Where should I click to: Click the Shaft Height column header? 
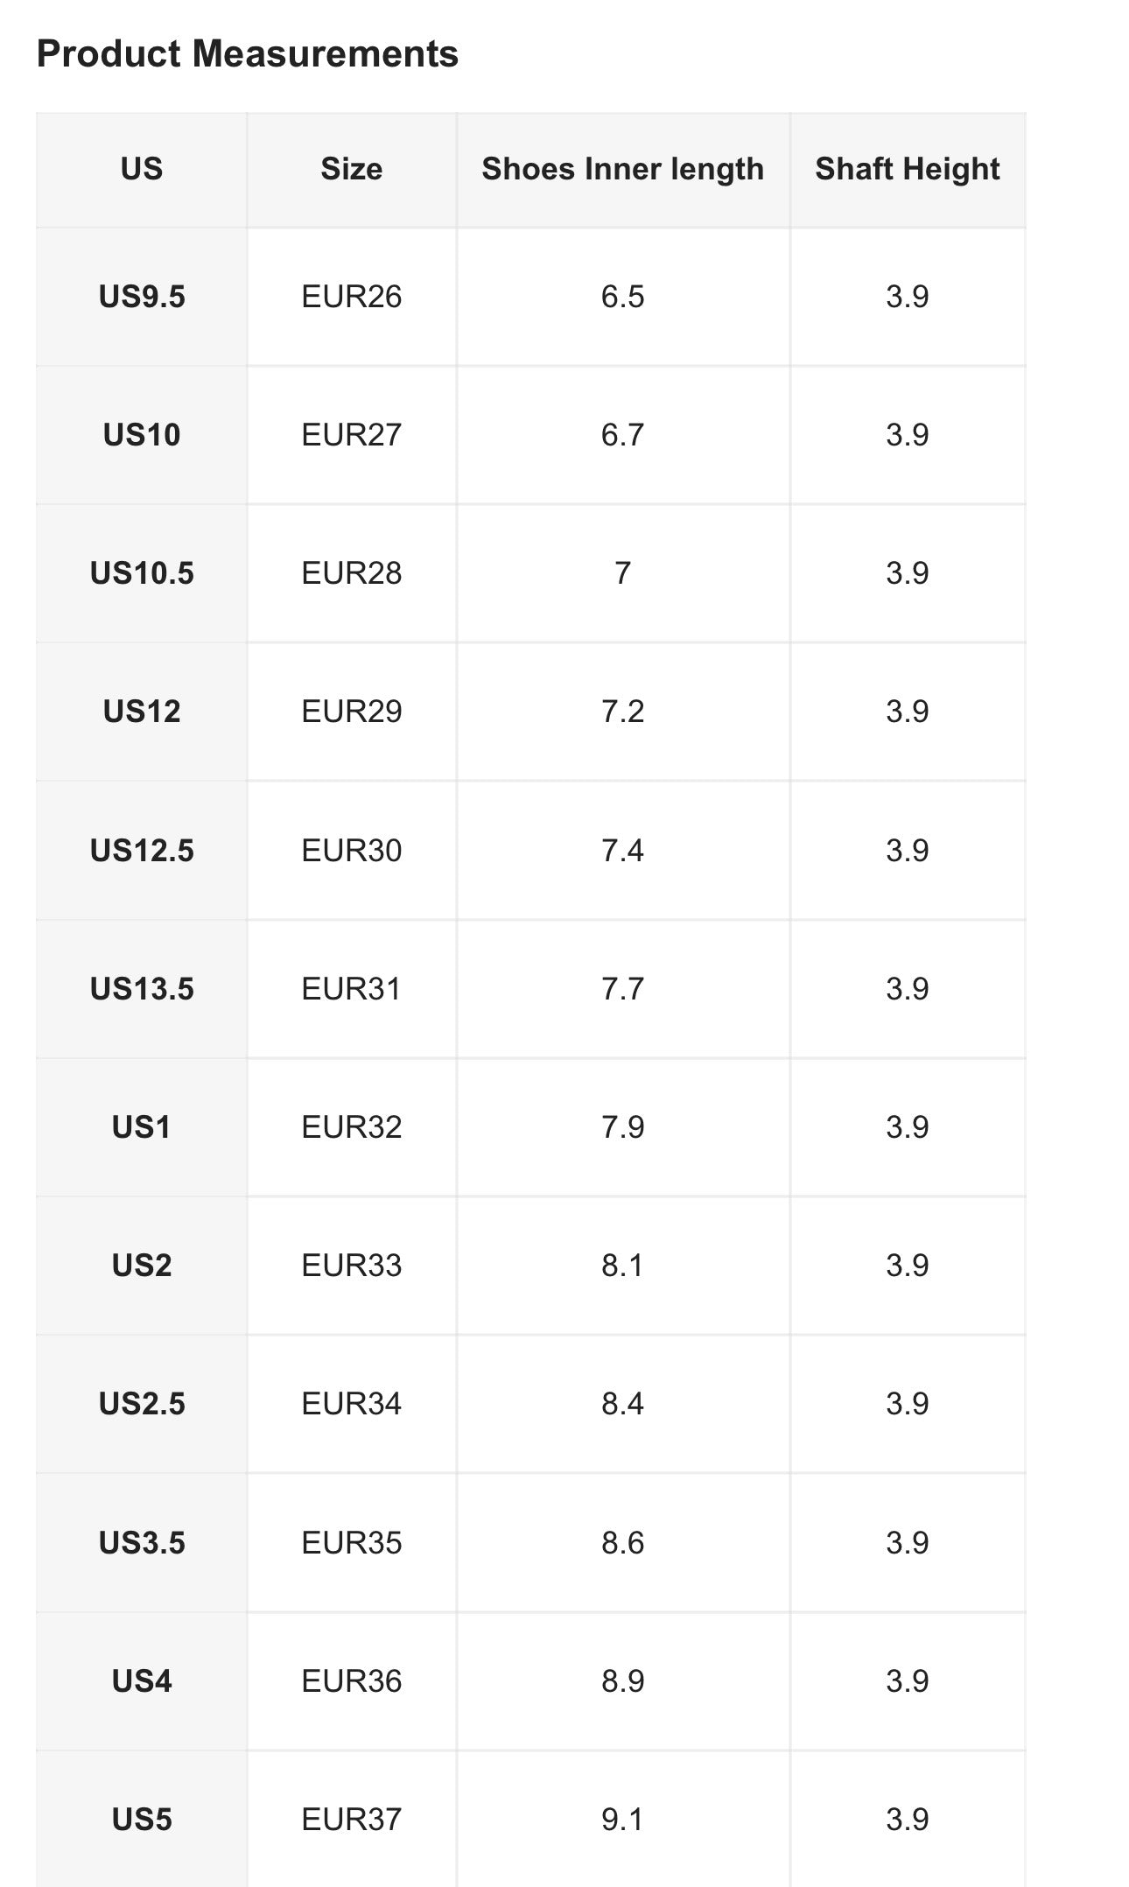click(x=908, y=169)
